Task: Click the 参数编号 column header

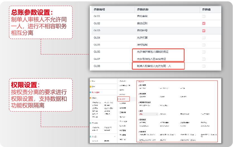Action: [x=99, y=9]
